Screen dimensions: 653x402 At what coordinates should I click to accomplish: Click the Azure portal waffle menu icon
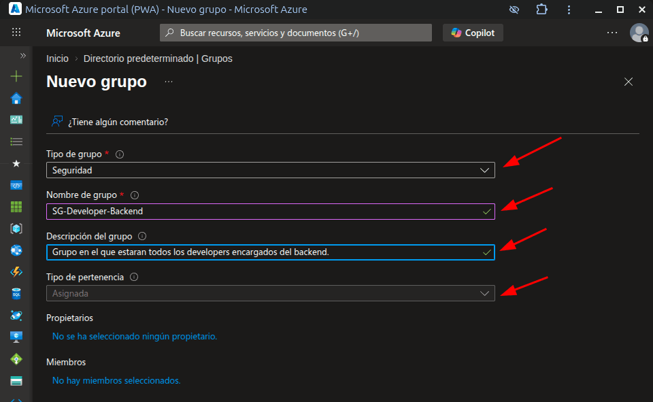point(16,33)
